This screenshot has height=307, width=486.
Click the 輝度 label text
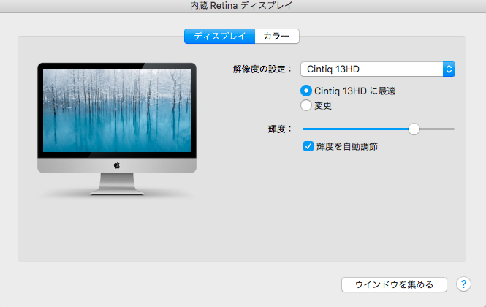click(280, 129)
